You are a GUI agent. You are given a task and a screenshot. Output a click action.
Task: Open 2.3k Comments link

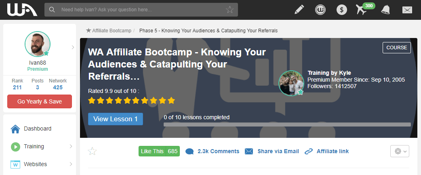coord(218,151)
